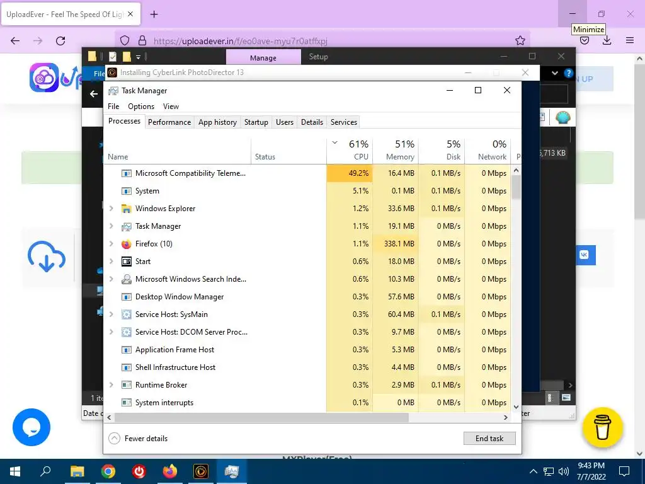Click the cloud download icon on webpage
The height and width of the screenshot is (484, 645).
coord(47,257)
